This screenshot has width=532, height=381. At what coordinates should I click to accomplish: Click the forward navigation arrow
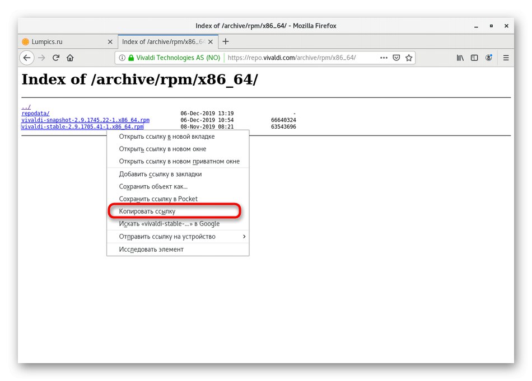pyautogui.click(x=42, y=58)
